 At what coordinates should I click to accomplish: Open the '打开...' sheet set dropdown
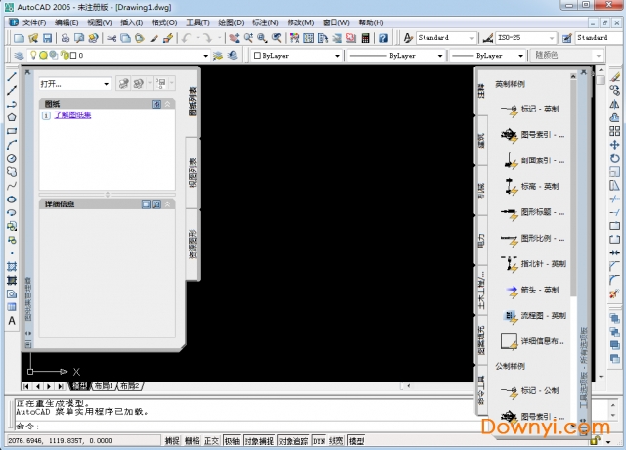coord(74,84)
